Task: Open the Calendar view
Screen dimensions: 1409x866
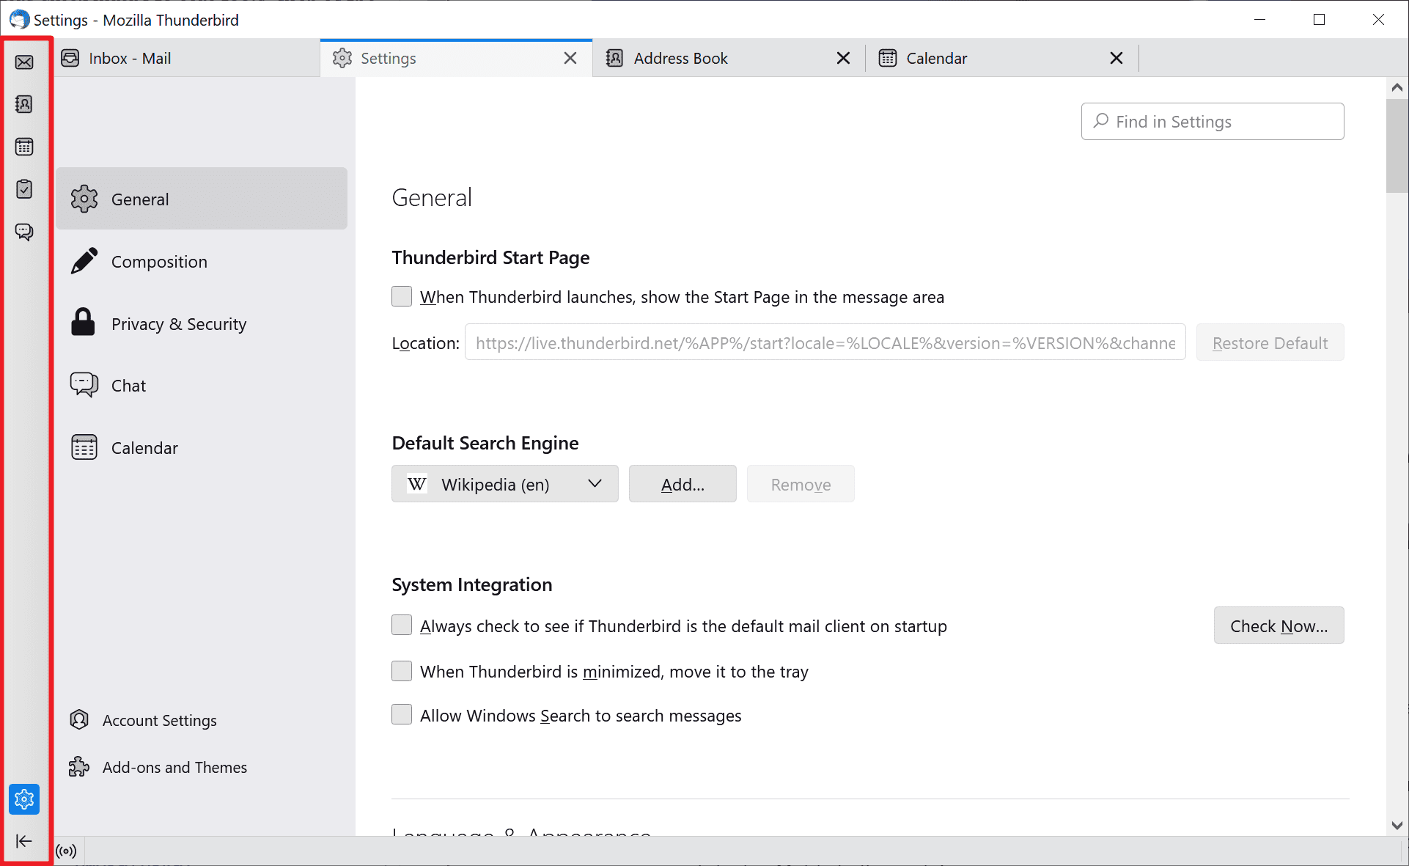Action: (24, 147)
